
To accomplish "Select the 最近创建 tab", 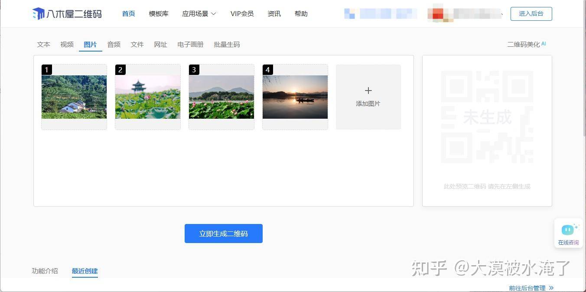I will point(85,271).
